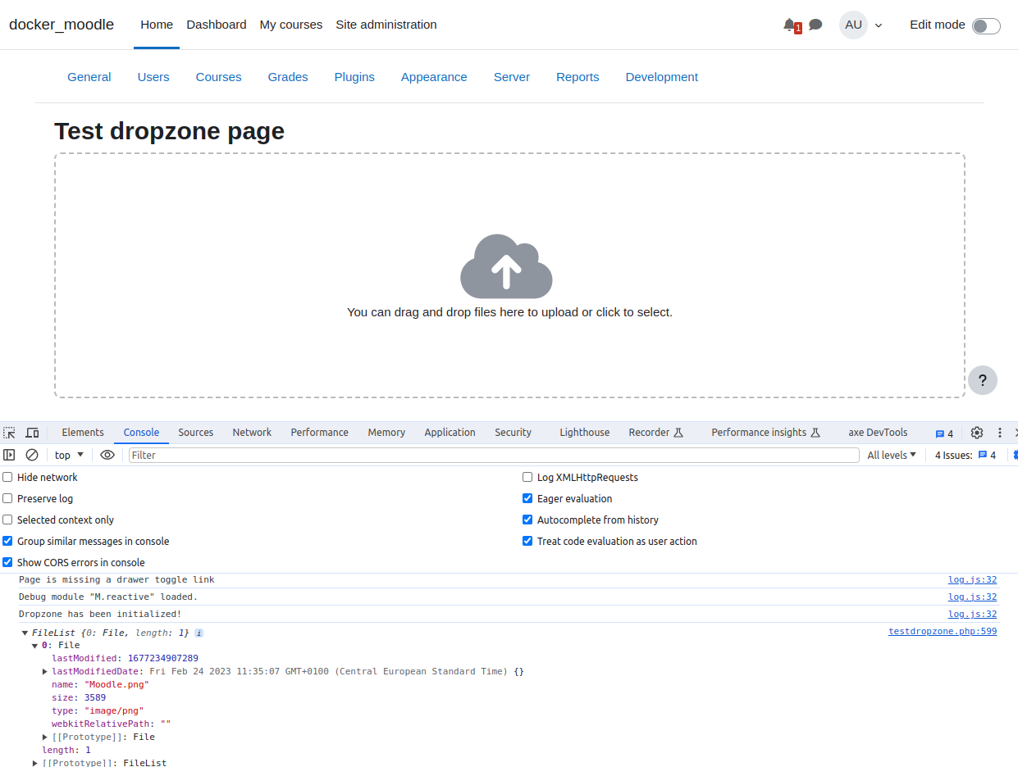The width and height of the screenshot is (1018, 767).
Task: Open the Appearance admin tab
Action: point(434,77)
